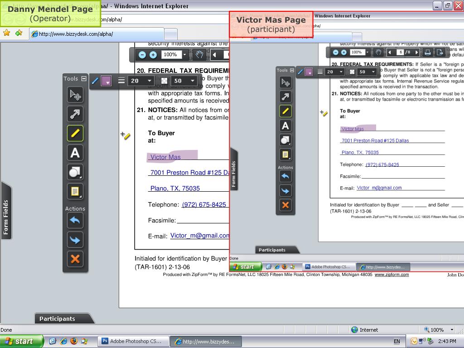This screenshot has width=464, height=348.
Task: Print the document from participant toolbar
Action: tap(427, 53)
